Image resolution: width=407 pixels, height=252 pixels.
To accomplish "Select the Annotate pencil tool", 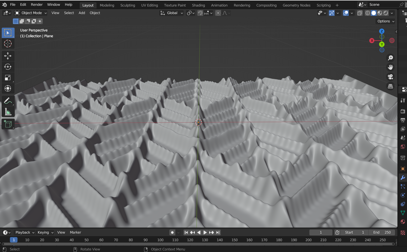I will 8,101.
